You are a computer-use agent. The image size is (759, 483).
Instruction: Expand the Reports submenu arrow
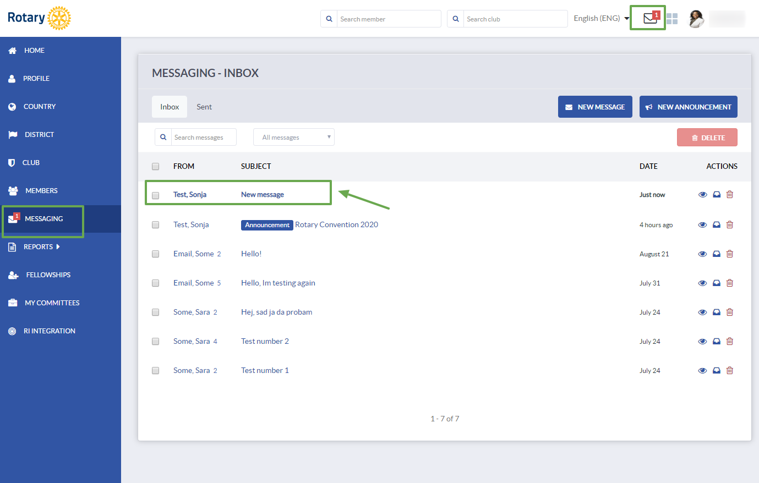click(58, 247)
